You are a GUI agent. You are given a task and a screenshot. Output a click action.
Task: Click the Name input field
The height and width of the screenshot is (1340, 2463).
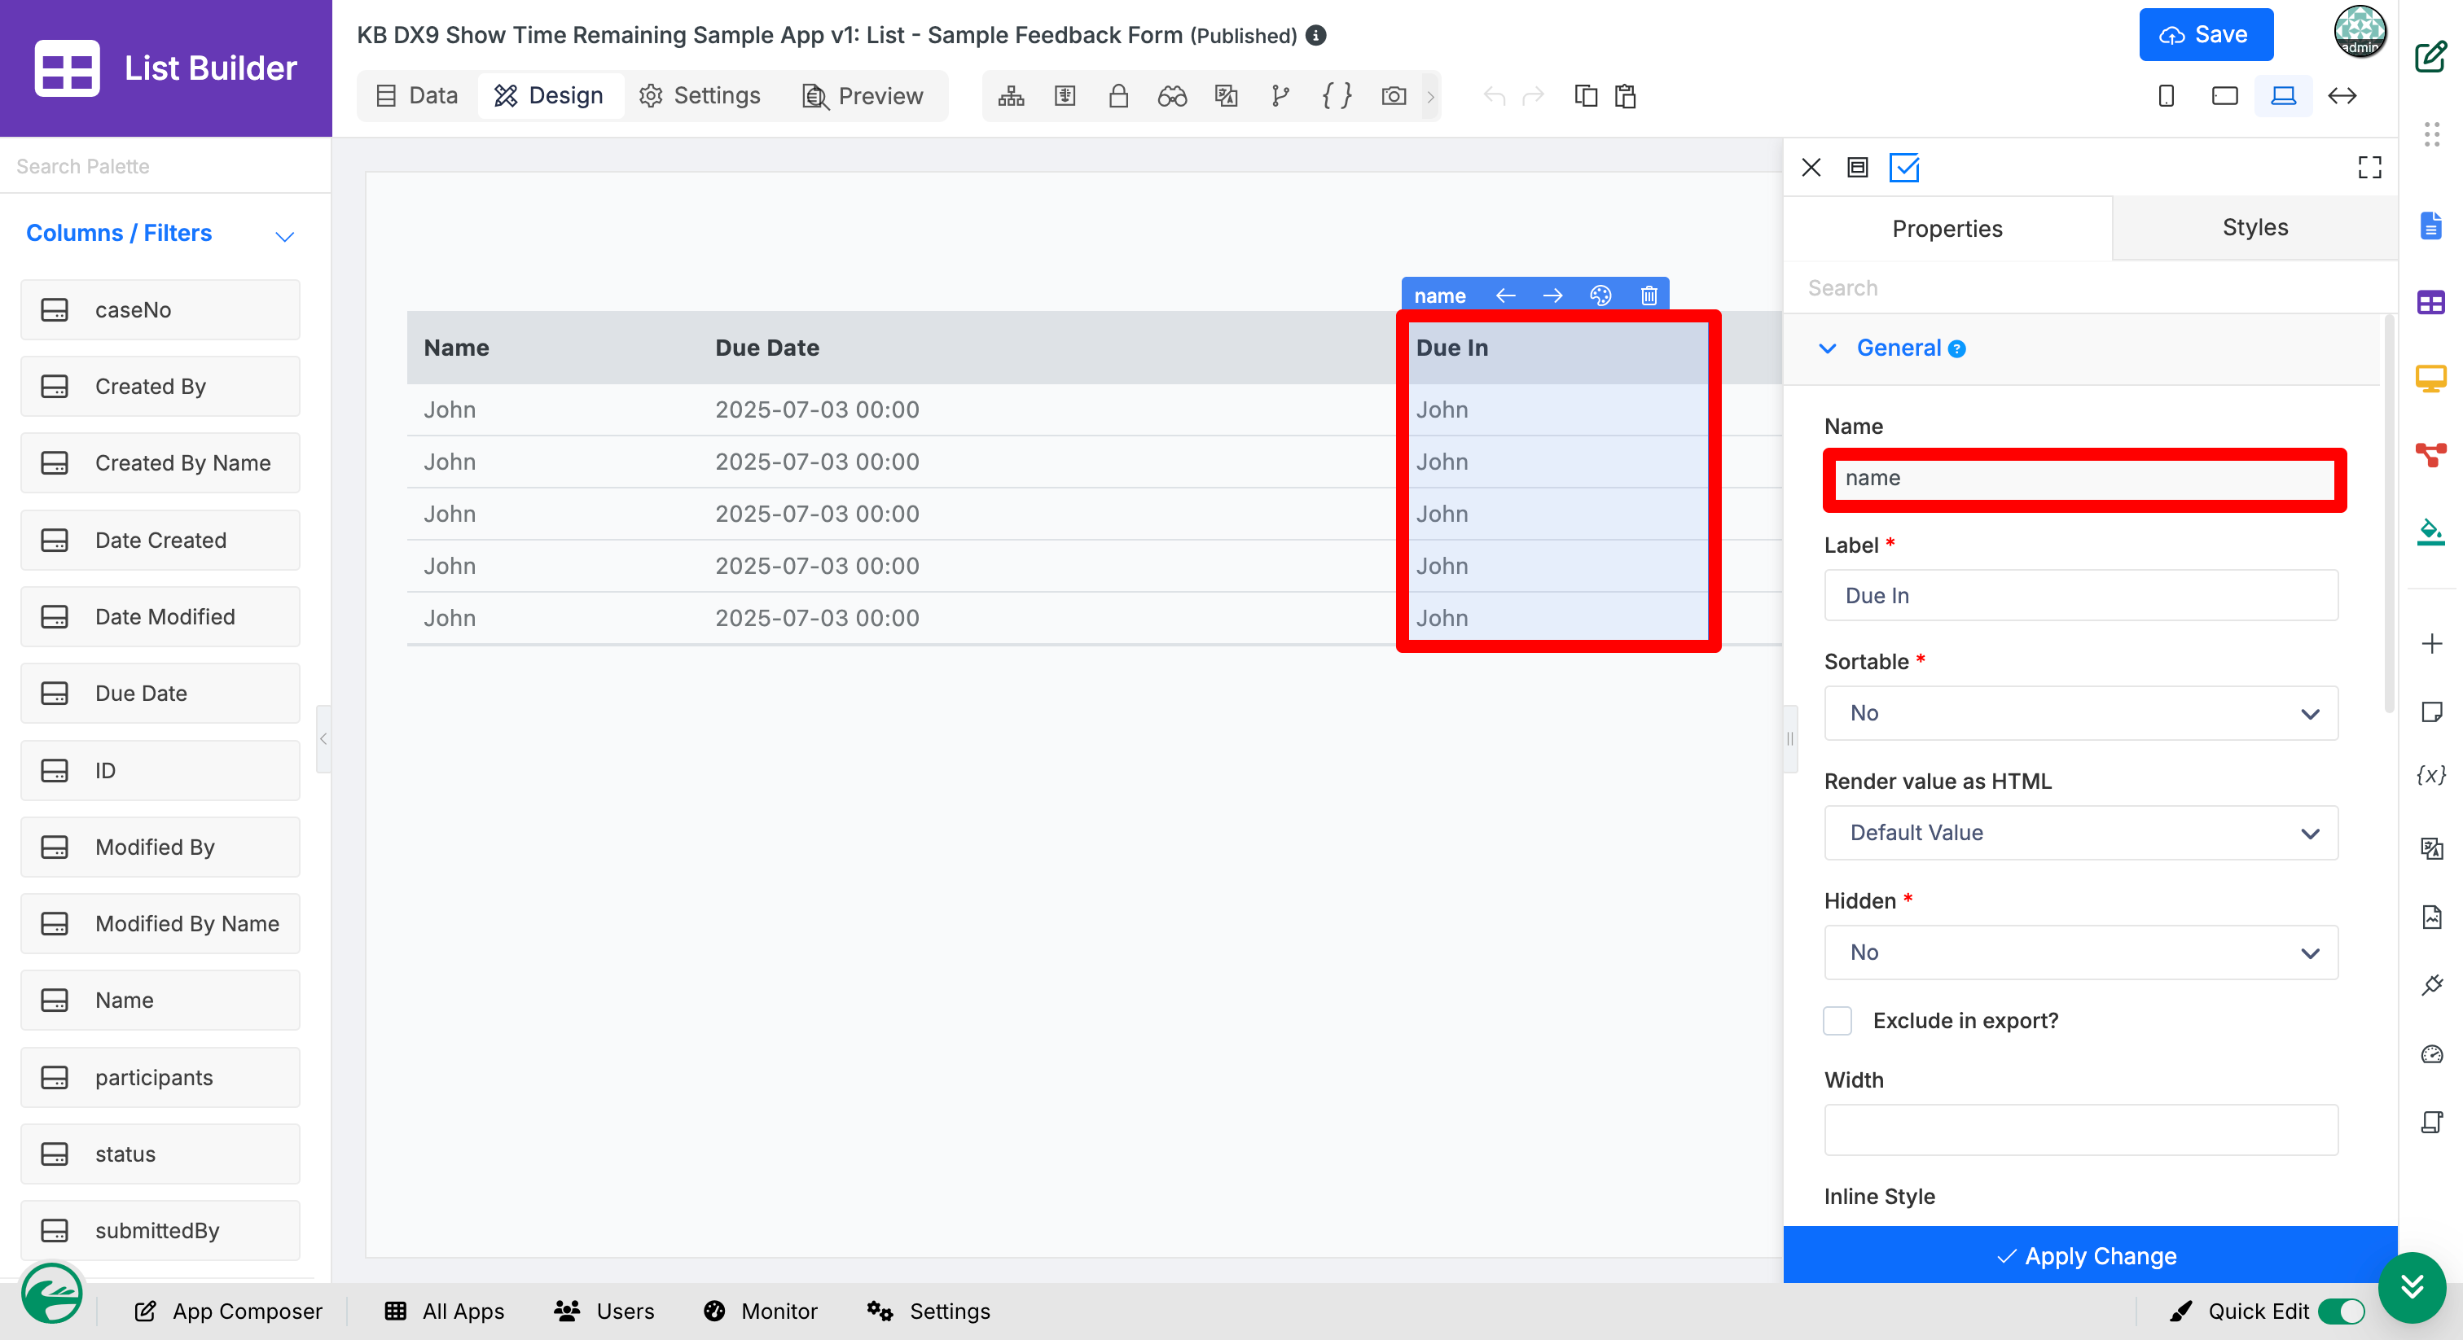(2084, 479)
